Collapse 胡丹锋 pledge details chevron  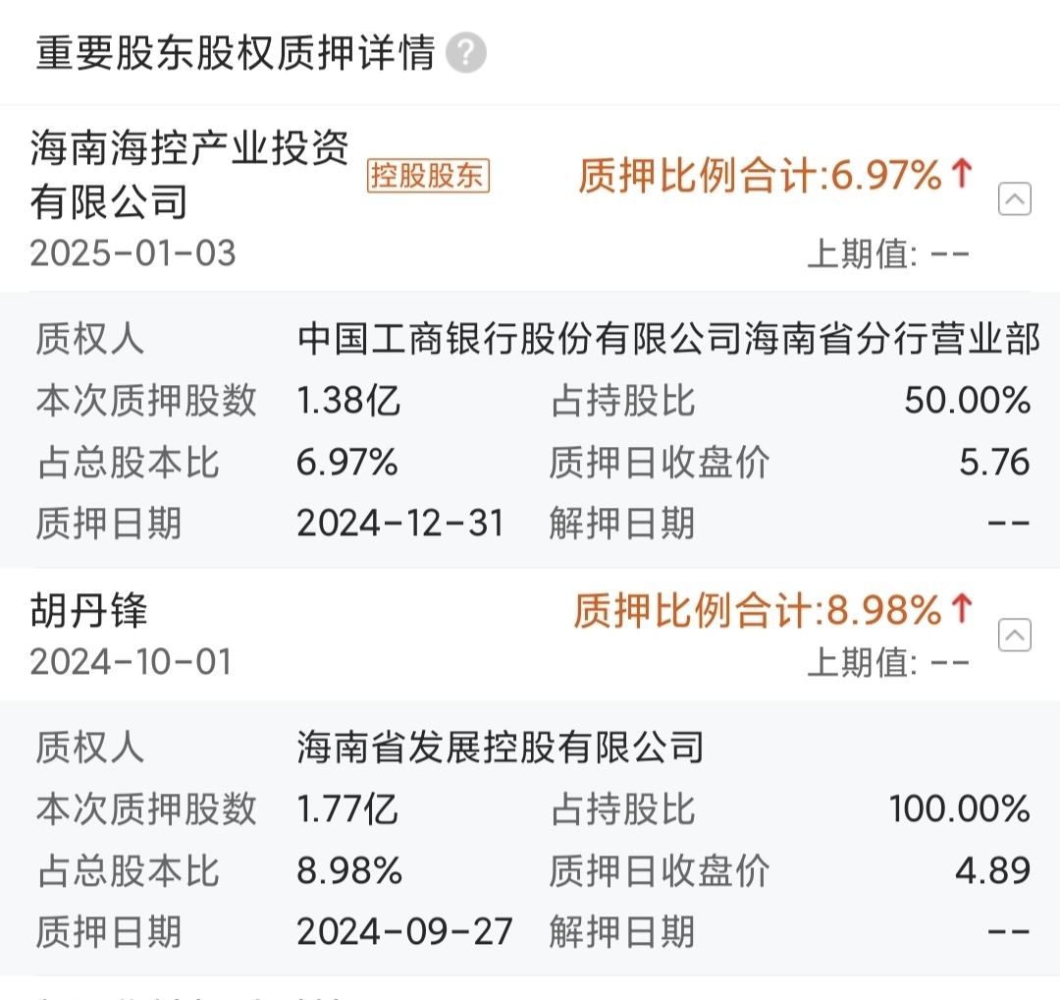coord(1014,635)
